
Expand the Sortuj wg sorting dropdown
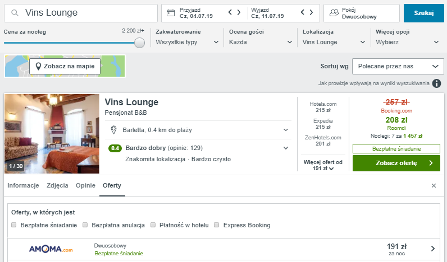pos(398,66)
